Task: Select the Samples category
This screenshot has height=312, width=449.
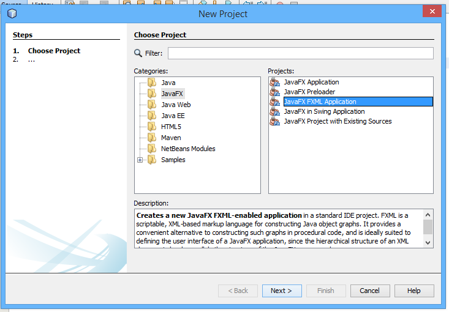Action: [x=173, y=160]
